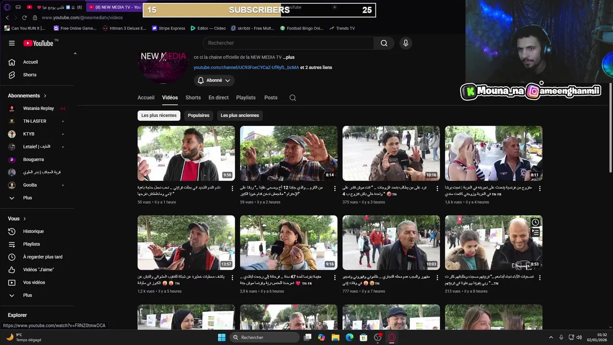Open 'Stripe Express' bookmark

pos(169,28)
